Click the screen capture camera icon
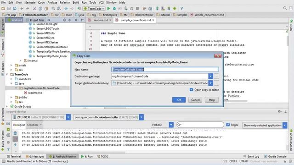This screenshot has width=294, height=165. (8, 124)
